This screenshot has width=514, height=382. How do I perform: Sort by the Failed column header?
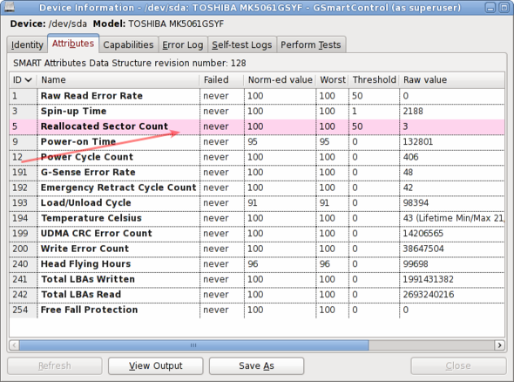pos(221,80)
